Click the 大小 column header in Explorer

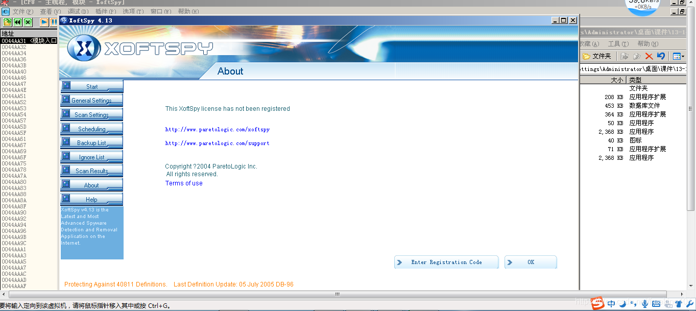coord(603,80)
